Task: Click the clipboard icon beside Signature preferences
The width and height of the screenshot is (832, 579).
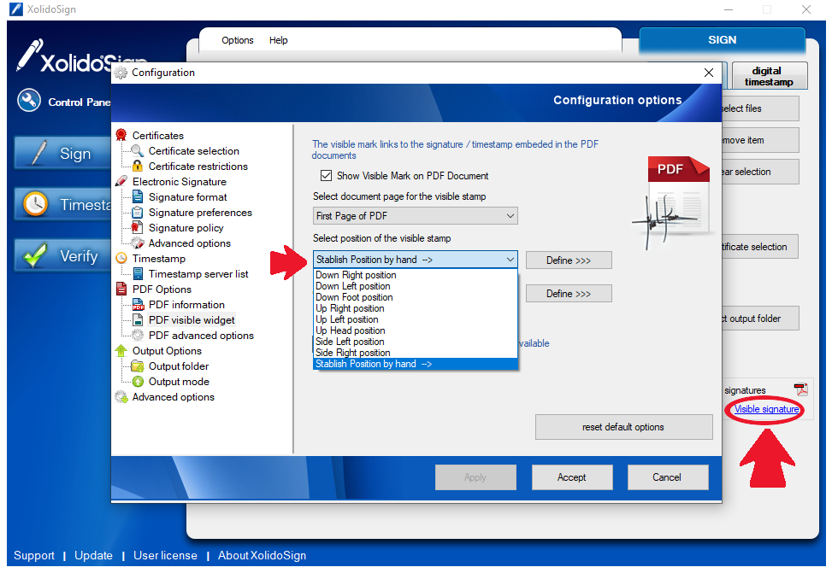Action: click(138, 212)
